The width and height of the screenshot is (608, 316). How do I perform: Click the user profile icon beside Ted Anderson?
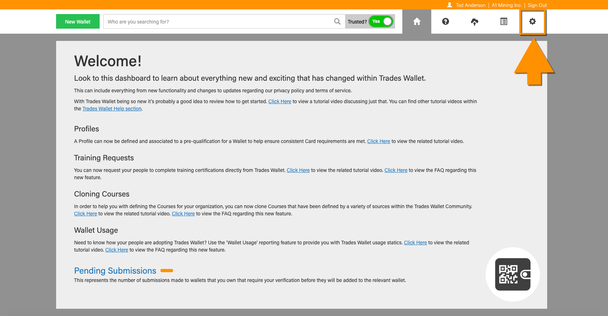click(449, 5)
